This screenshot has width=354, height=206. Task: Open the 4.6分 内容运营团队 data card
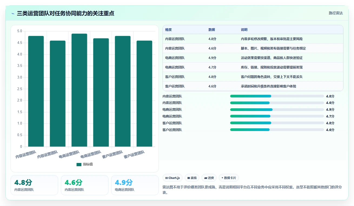click(x=85, y=185)
